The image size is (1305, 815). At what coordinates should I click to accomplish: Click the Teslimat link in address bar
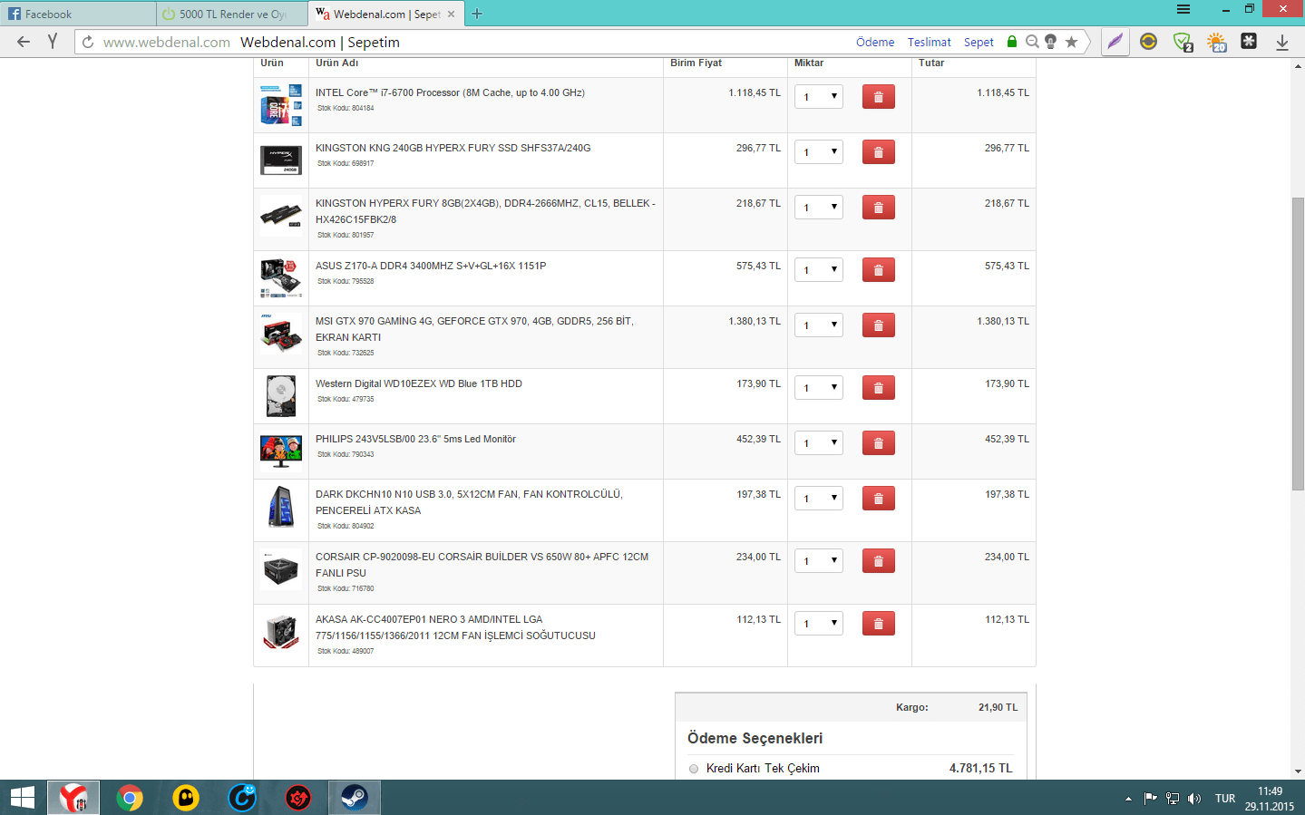click(930, 42)
